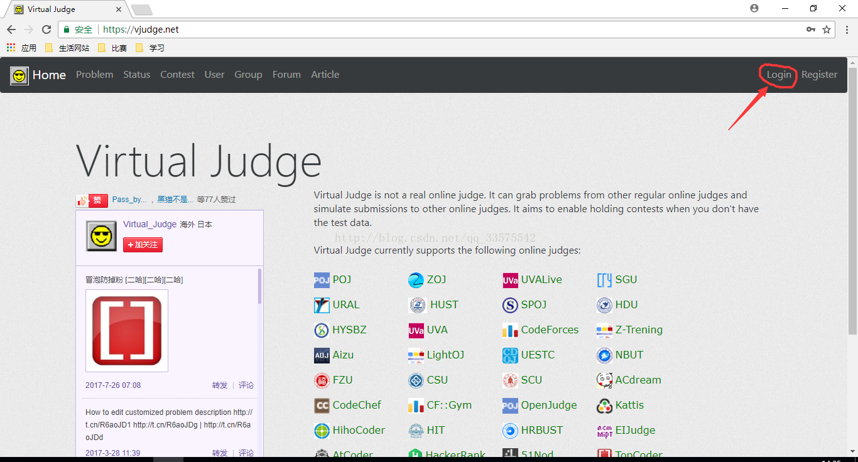858x462 pixels.
Task: Click the Chrome profile avatar icon
Action: [x=754, y=8]
